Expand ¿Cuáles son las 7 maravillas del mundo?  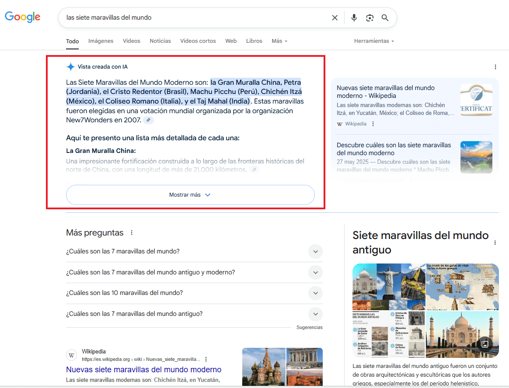tap(194, 251)
